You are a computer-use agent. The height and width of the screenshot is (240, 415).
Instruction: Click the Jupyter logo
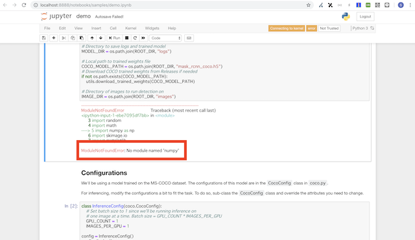pos(56,16)
